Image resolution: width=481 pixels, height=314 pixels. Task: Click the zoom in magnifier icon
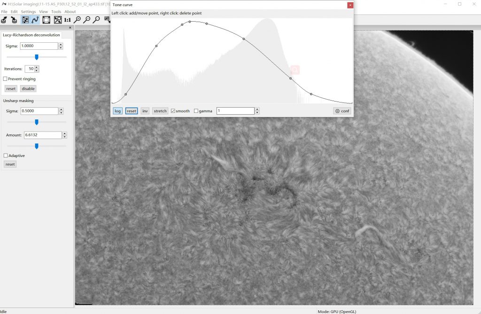[78, 20]
